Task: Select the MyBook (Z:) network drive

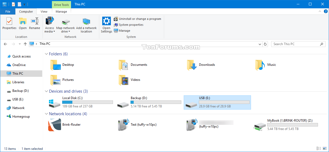Action: pos(286,125)
